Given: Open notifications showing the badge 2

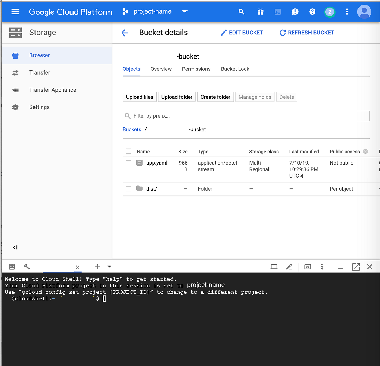Looking at the screenshot, I should [330, 12].
